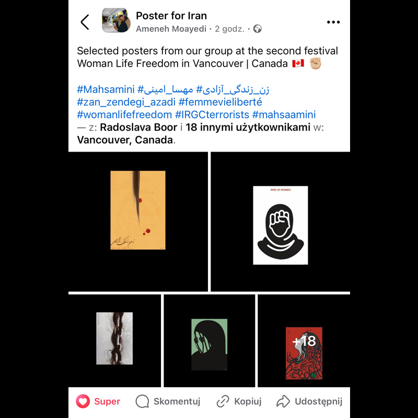Go back using the left chevron
This screenshot has height=418, width=418.
coord(85,22)
